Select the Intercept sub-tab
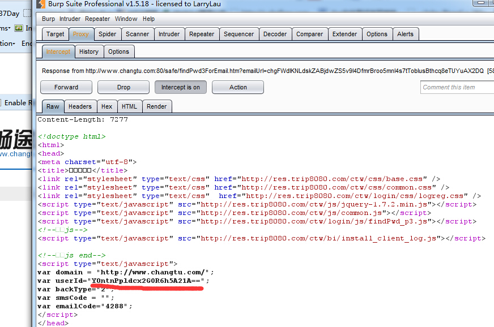Viewport: 494px width, 327px height. click(58, 51)
